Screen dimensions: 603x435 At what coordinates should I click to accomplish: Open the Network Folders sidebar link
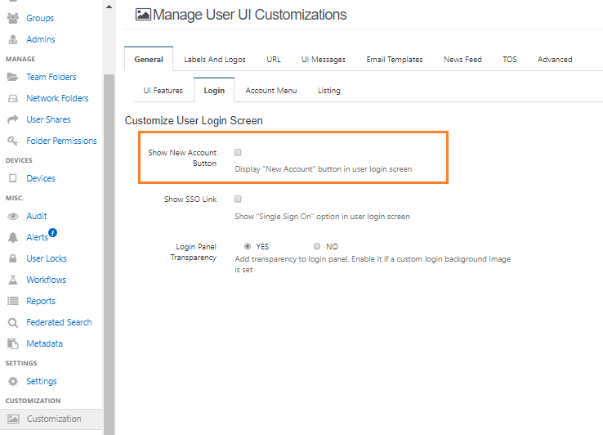57,98
